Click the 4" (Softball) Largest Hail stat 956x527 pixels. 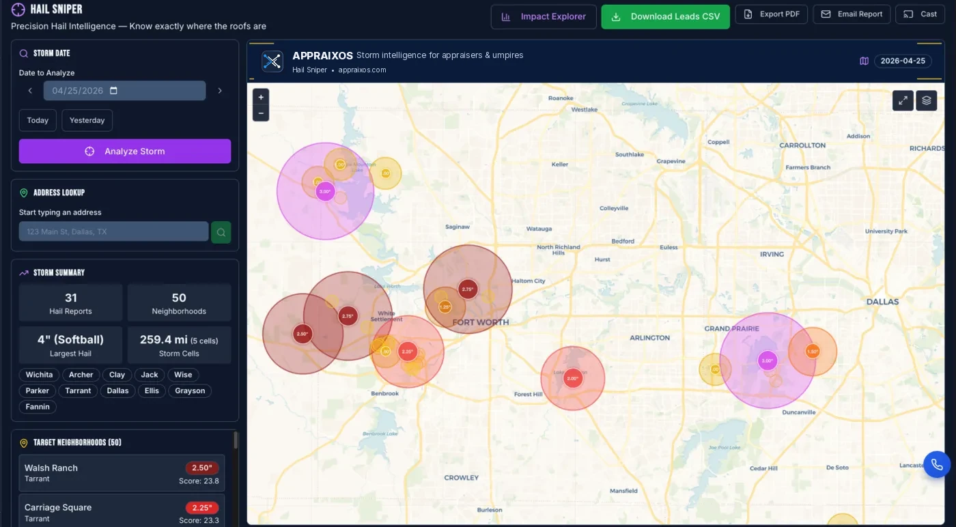pyautogui.click(x=71, y=345)
